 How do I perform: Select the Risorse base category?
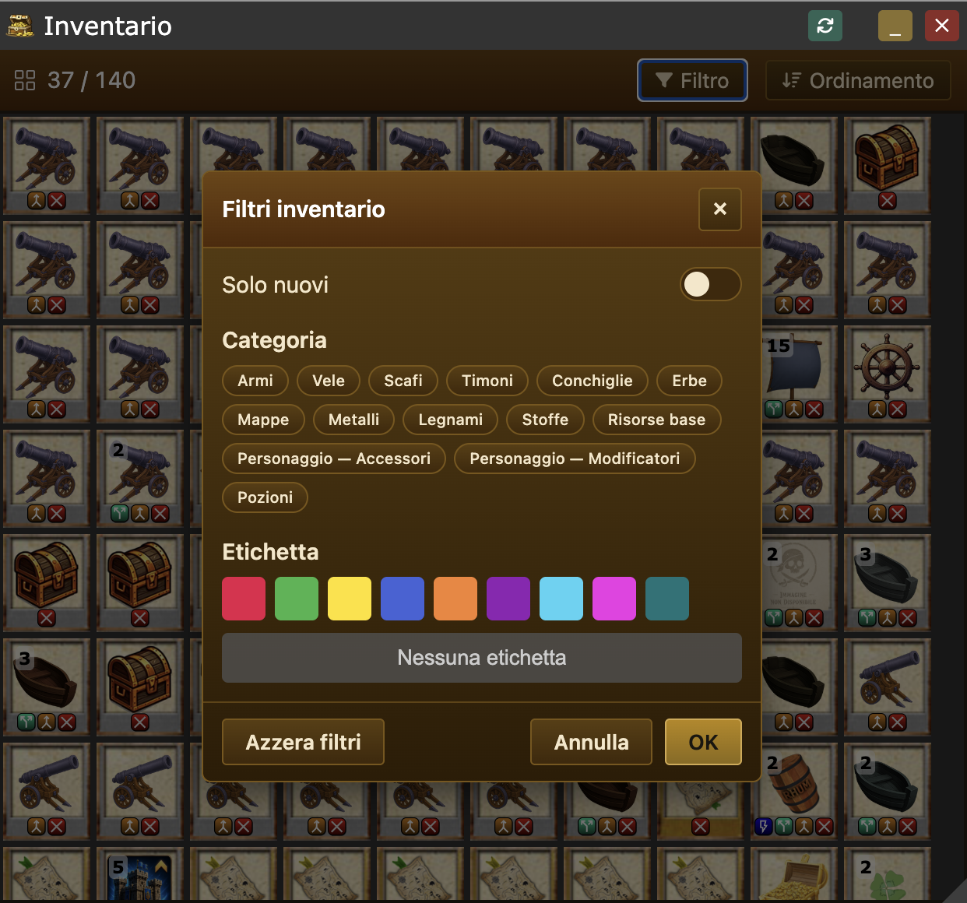(x=656, y=420)
